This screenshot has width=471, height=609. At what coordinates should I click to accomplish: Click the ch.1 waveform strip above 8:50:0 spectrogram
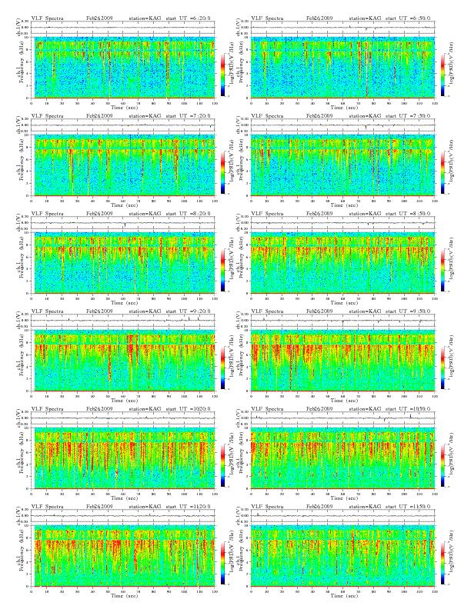tap(342, 223)
